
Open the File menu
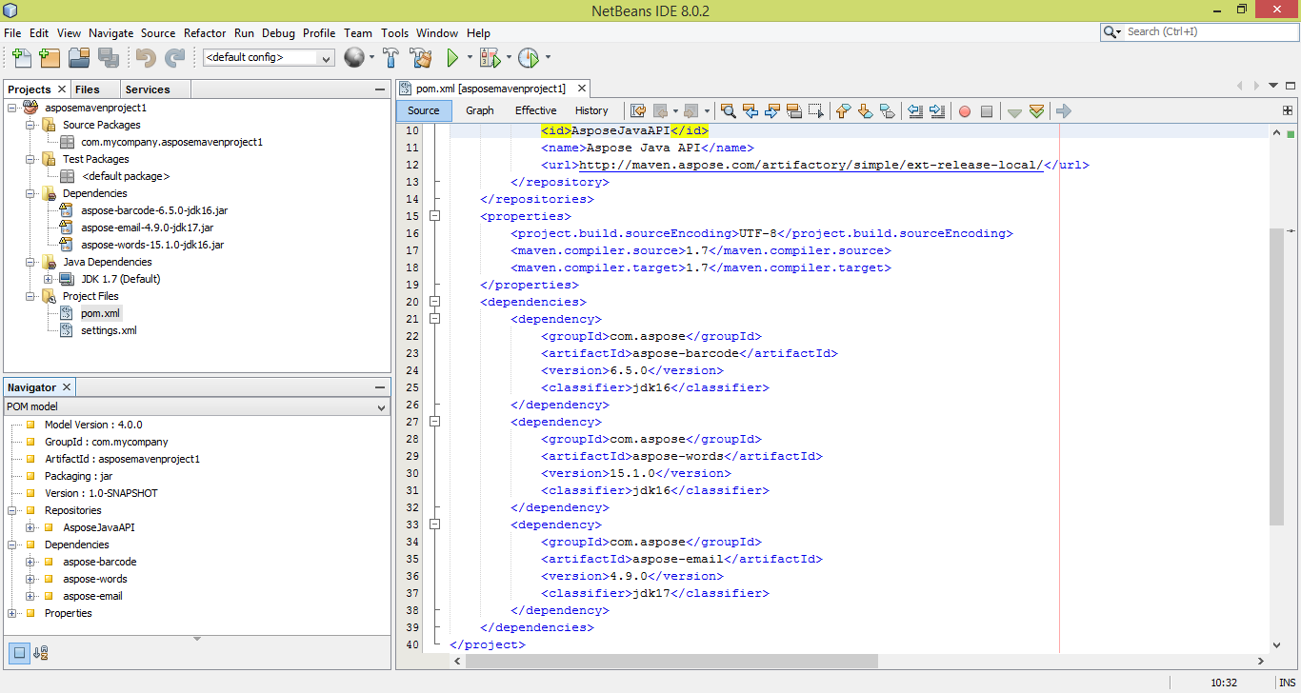12,32
